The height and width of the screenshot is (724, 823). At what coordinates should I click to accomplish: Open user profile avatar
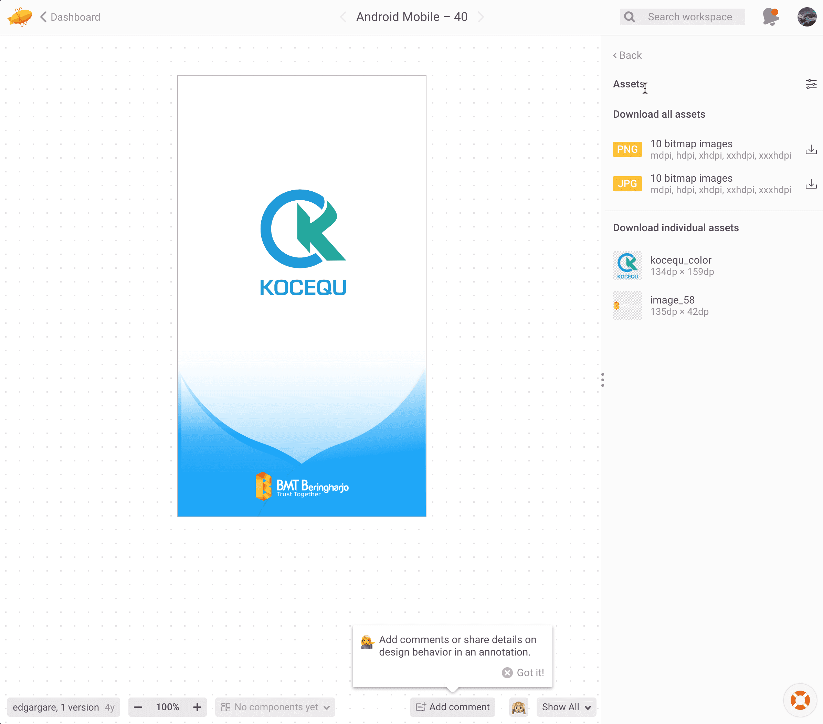(807, 17)
